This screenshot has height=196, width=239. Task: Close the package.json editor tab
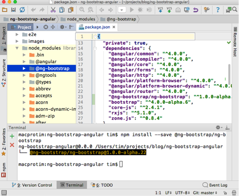point(114,27)
